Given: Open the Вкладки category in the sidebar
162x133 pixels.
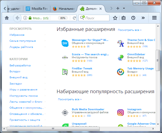Looking at the screenshot, I should [15, 72].
